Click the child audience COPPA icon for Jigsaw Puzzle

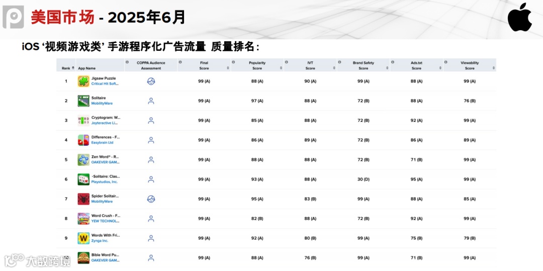[x=151, y=81]
